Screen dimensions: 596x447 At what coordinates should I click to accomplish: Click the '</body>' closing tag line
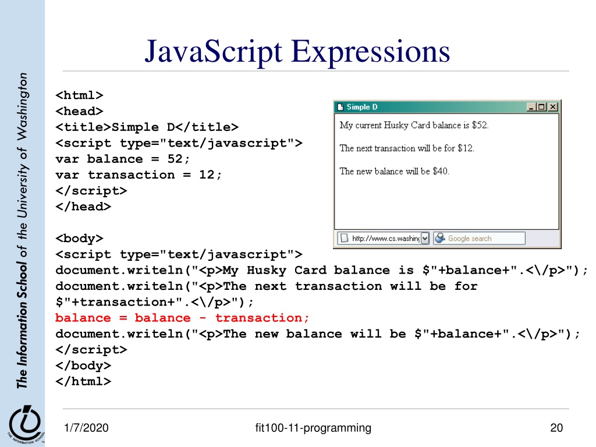point(83,366)
